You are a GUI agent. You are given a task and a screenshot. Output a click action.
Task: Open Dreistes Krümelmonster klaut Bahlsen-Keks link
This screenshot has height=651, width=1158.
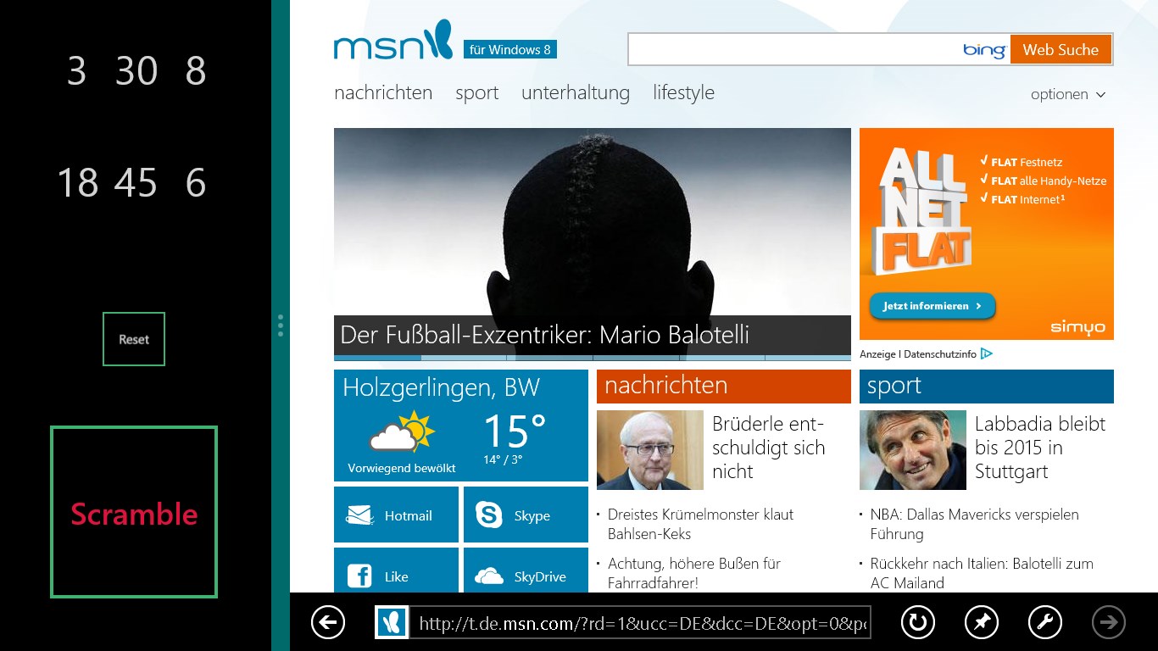coord(700,524)
